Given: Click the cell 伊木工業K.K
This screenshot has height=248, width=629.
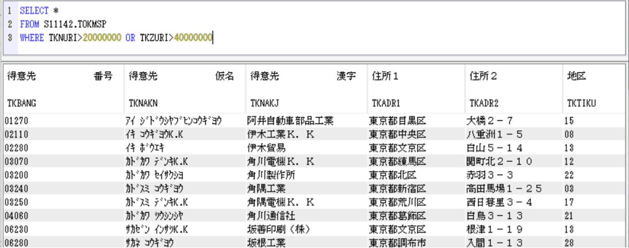Looking at the screenshot, I should point(281,134).
